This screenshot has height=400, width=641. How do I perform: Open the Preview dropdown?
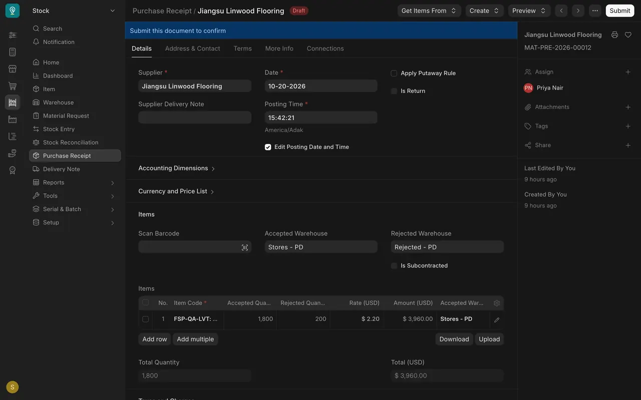pos(529,10)
